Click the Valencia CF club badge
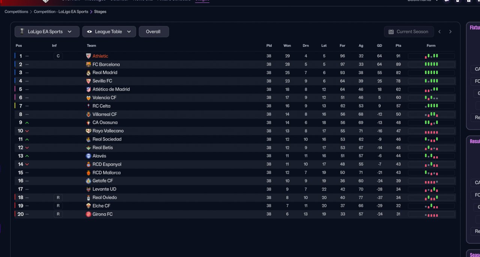The image size is (480, 257). click(88, 98)
